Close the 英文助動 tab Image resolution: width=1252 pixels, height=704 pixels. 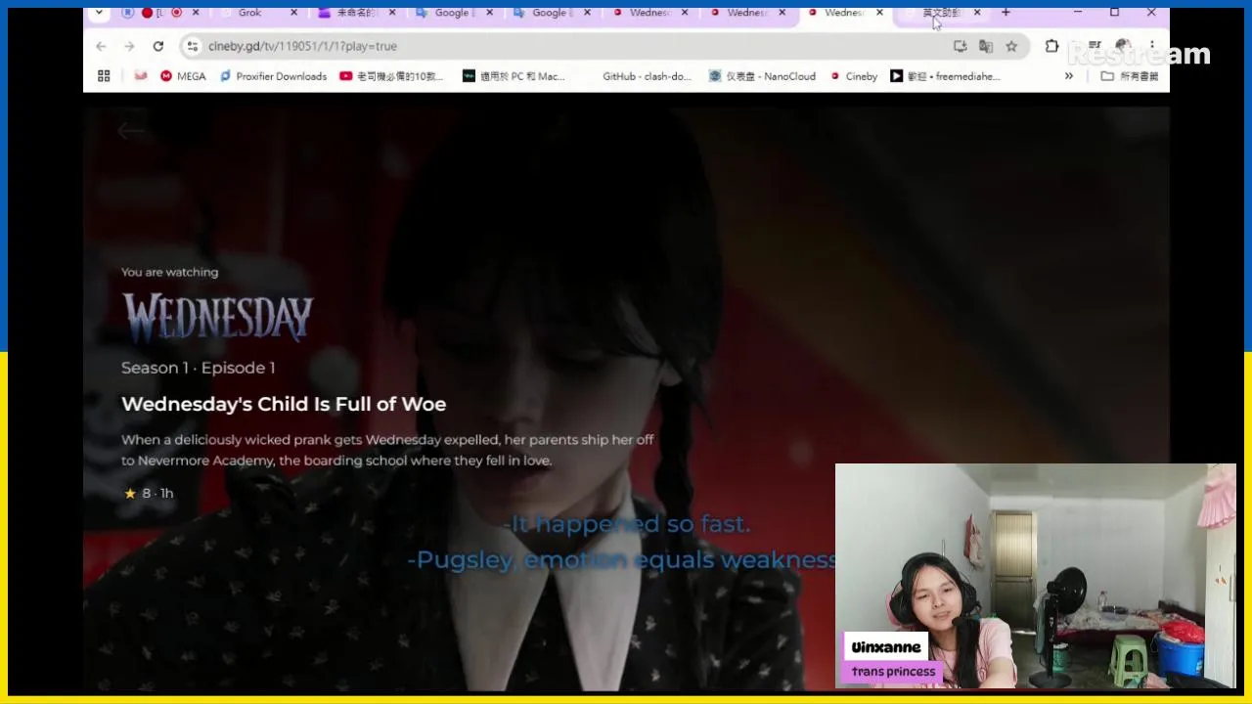pyautogui.click(x=977, y=13)
